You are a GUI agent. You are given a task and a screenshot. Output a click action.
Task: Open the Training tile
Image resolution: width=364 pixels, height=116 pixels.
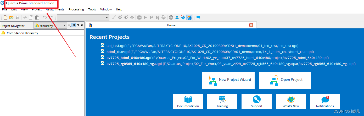pos(222,102)
